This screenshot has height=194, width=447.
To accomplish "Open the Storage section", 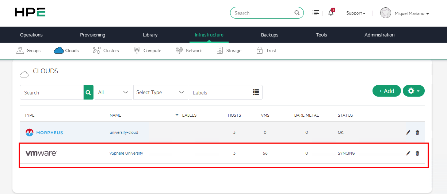I will click(x=229, y=50).
